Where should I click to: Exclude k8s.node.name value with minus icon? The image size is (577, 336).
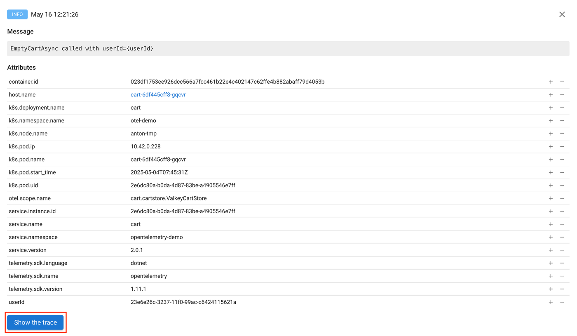pos(562,134)
